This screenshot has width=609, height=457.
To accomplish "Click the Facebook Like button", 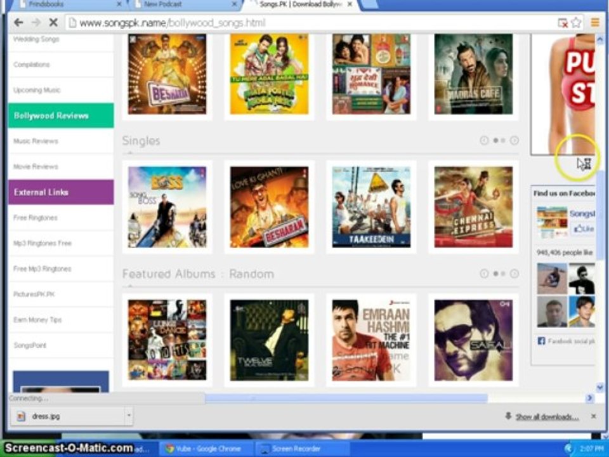I will pos(584,228).
